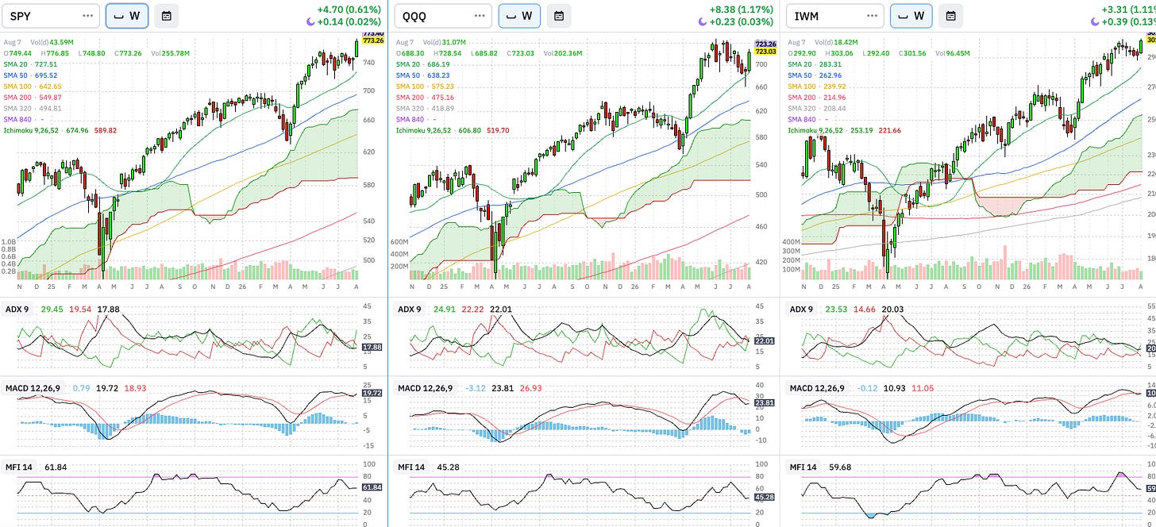Open the calendar date picker for QQQ chart
The width and height of the screenshot is (1156, 527).
coord(558,15)
